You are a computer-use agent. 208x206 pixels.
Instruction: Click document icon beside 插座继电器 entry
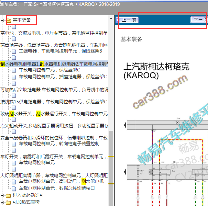(14, 77)
